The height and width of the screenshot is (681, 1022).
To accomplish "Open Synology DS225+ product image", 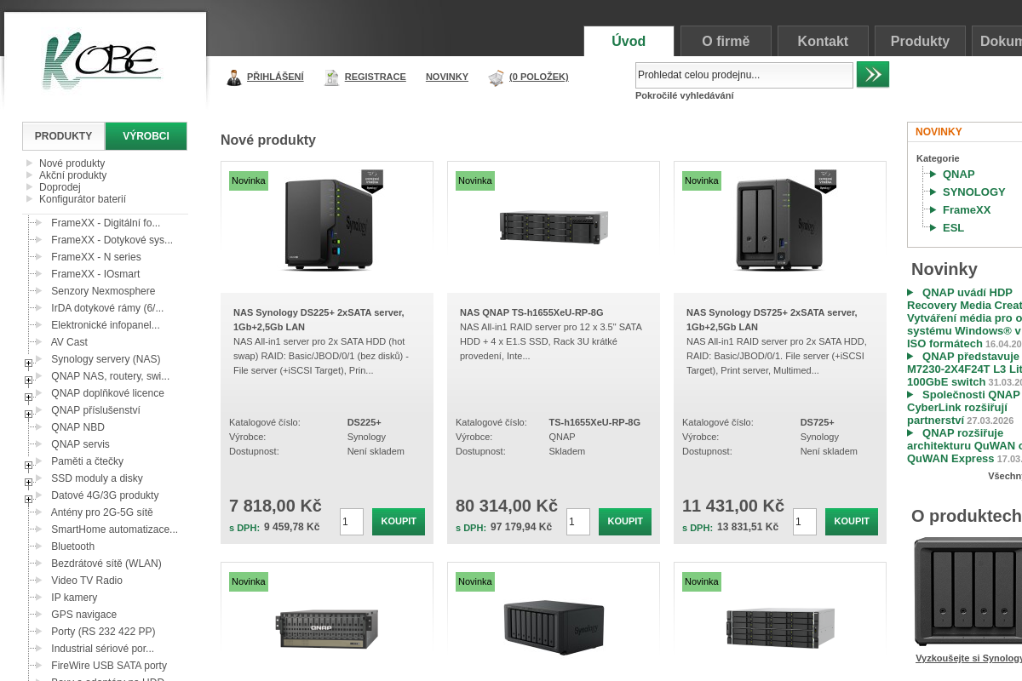I will 329,223.
